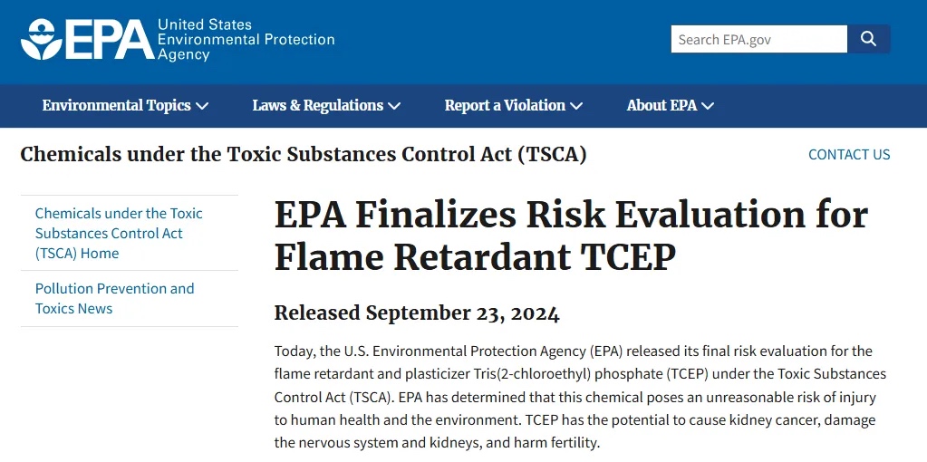Expand the chevron beside About EPA
Image resolution: width=927 pixels, height=462 pixels.
(709, 106)
